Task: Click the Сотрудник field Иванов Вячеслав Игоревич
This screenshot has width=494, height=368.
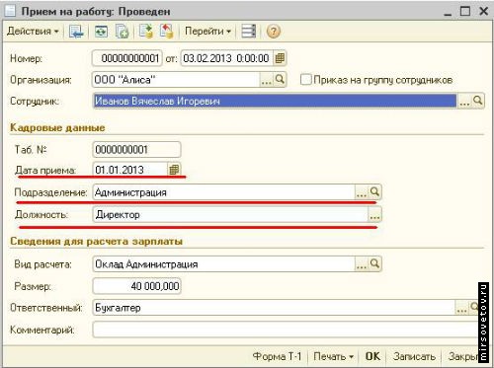Action: 275,101
